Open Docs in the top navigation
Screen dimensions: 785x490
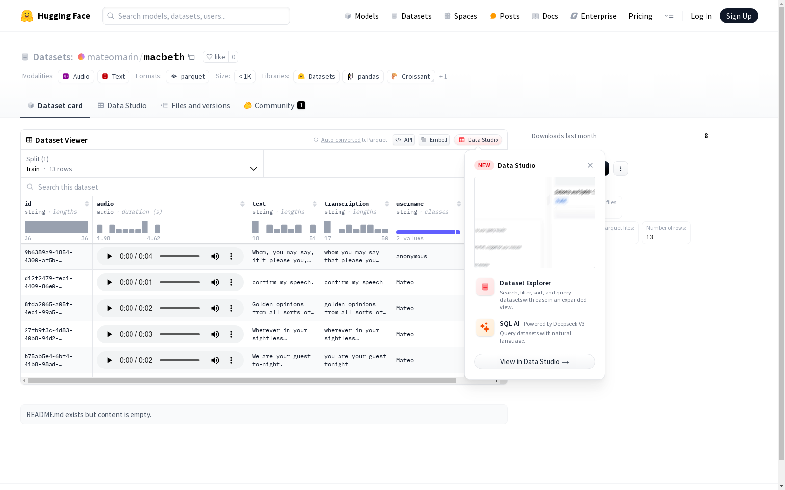click(x=545, y=16)
